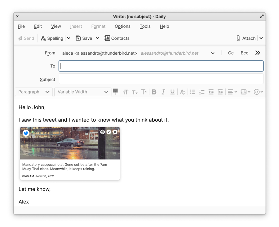Click the outdent text icon
Image resolution: width=279 pixels, height=227 pixels.
211,92
